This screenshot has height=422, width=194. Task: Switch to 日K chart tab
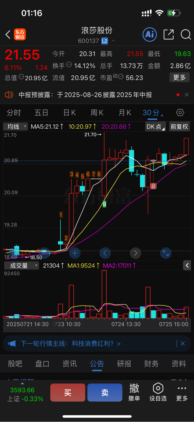69,113
